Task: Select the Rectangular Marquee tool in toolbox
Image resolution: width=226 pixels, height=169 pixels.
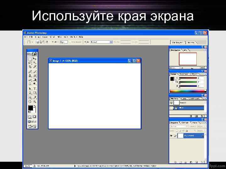Action: coord(30,59)
